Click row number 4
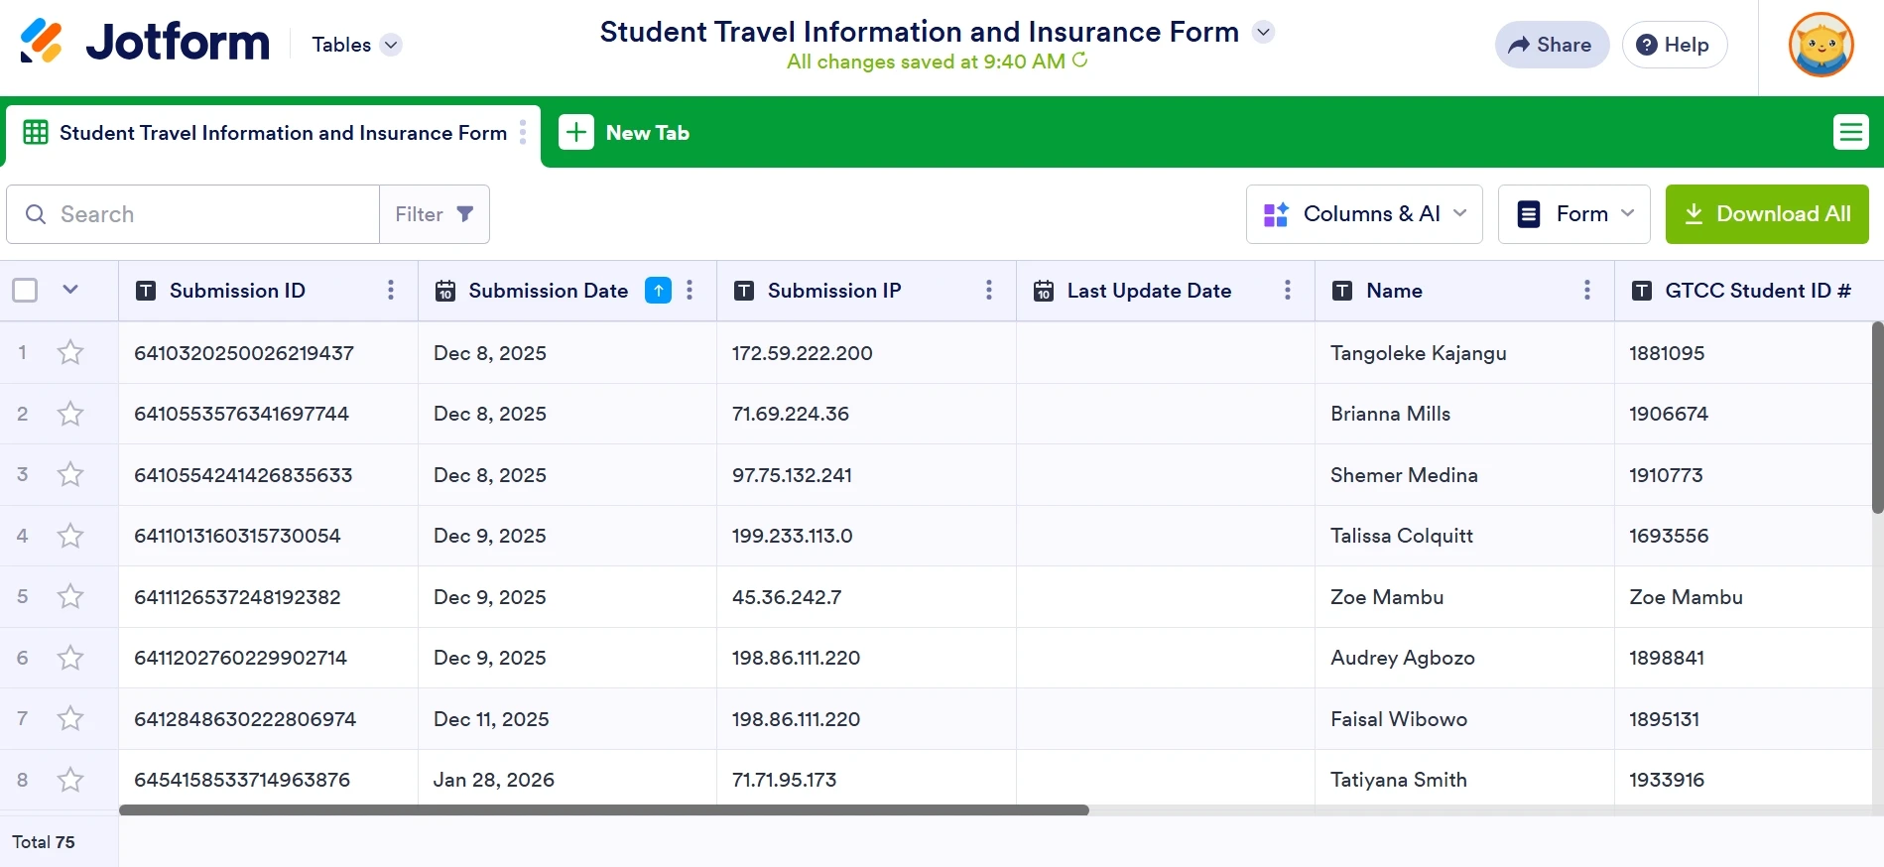The image size is (1884, 867). tap(22, 536)
